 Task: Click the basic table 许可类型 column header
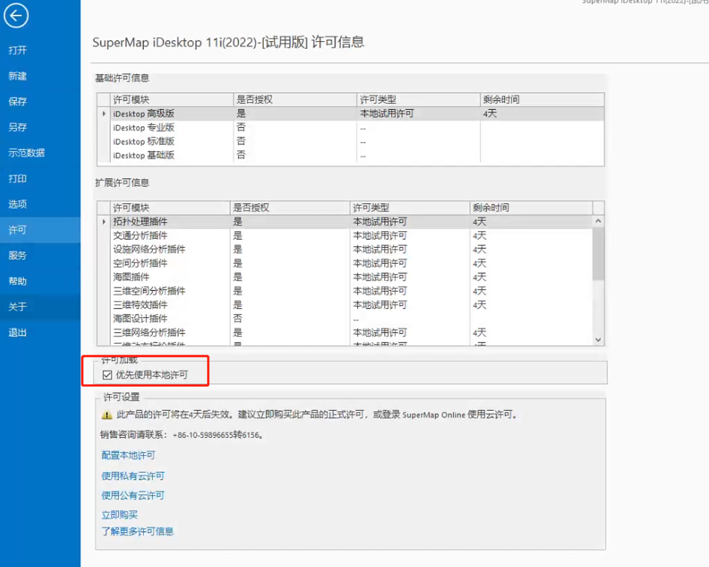tap(419, 100)
